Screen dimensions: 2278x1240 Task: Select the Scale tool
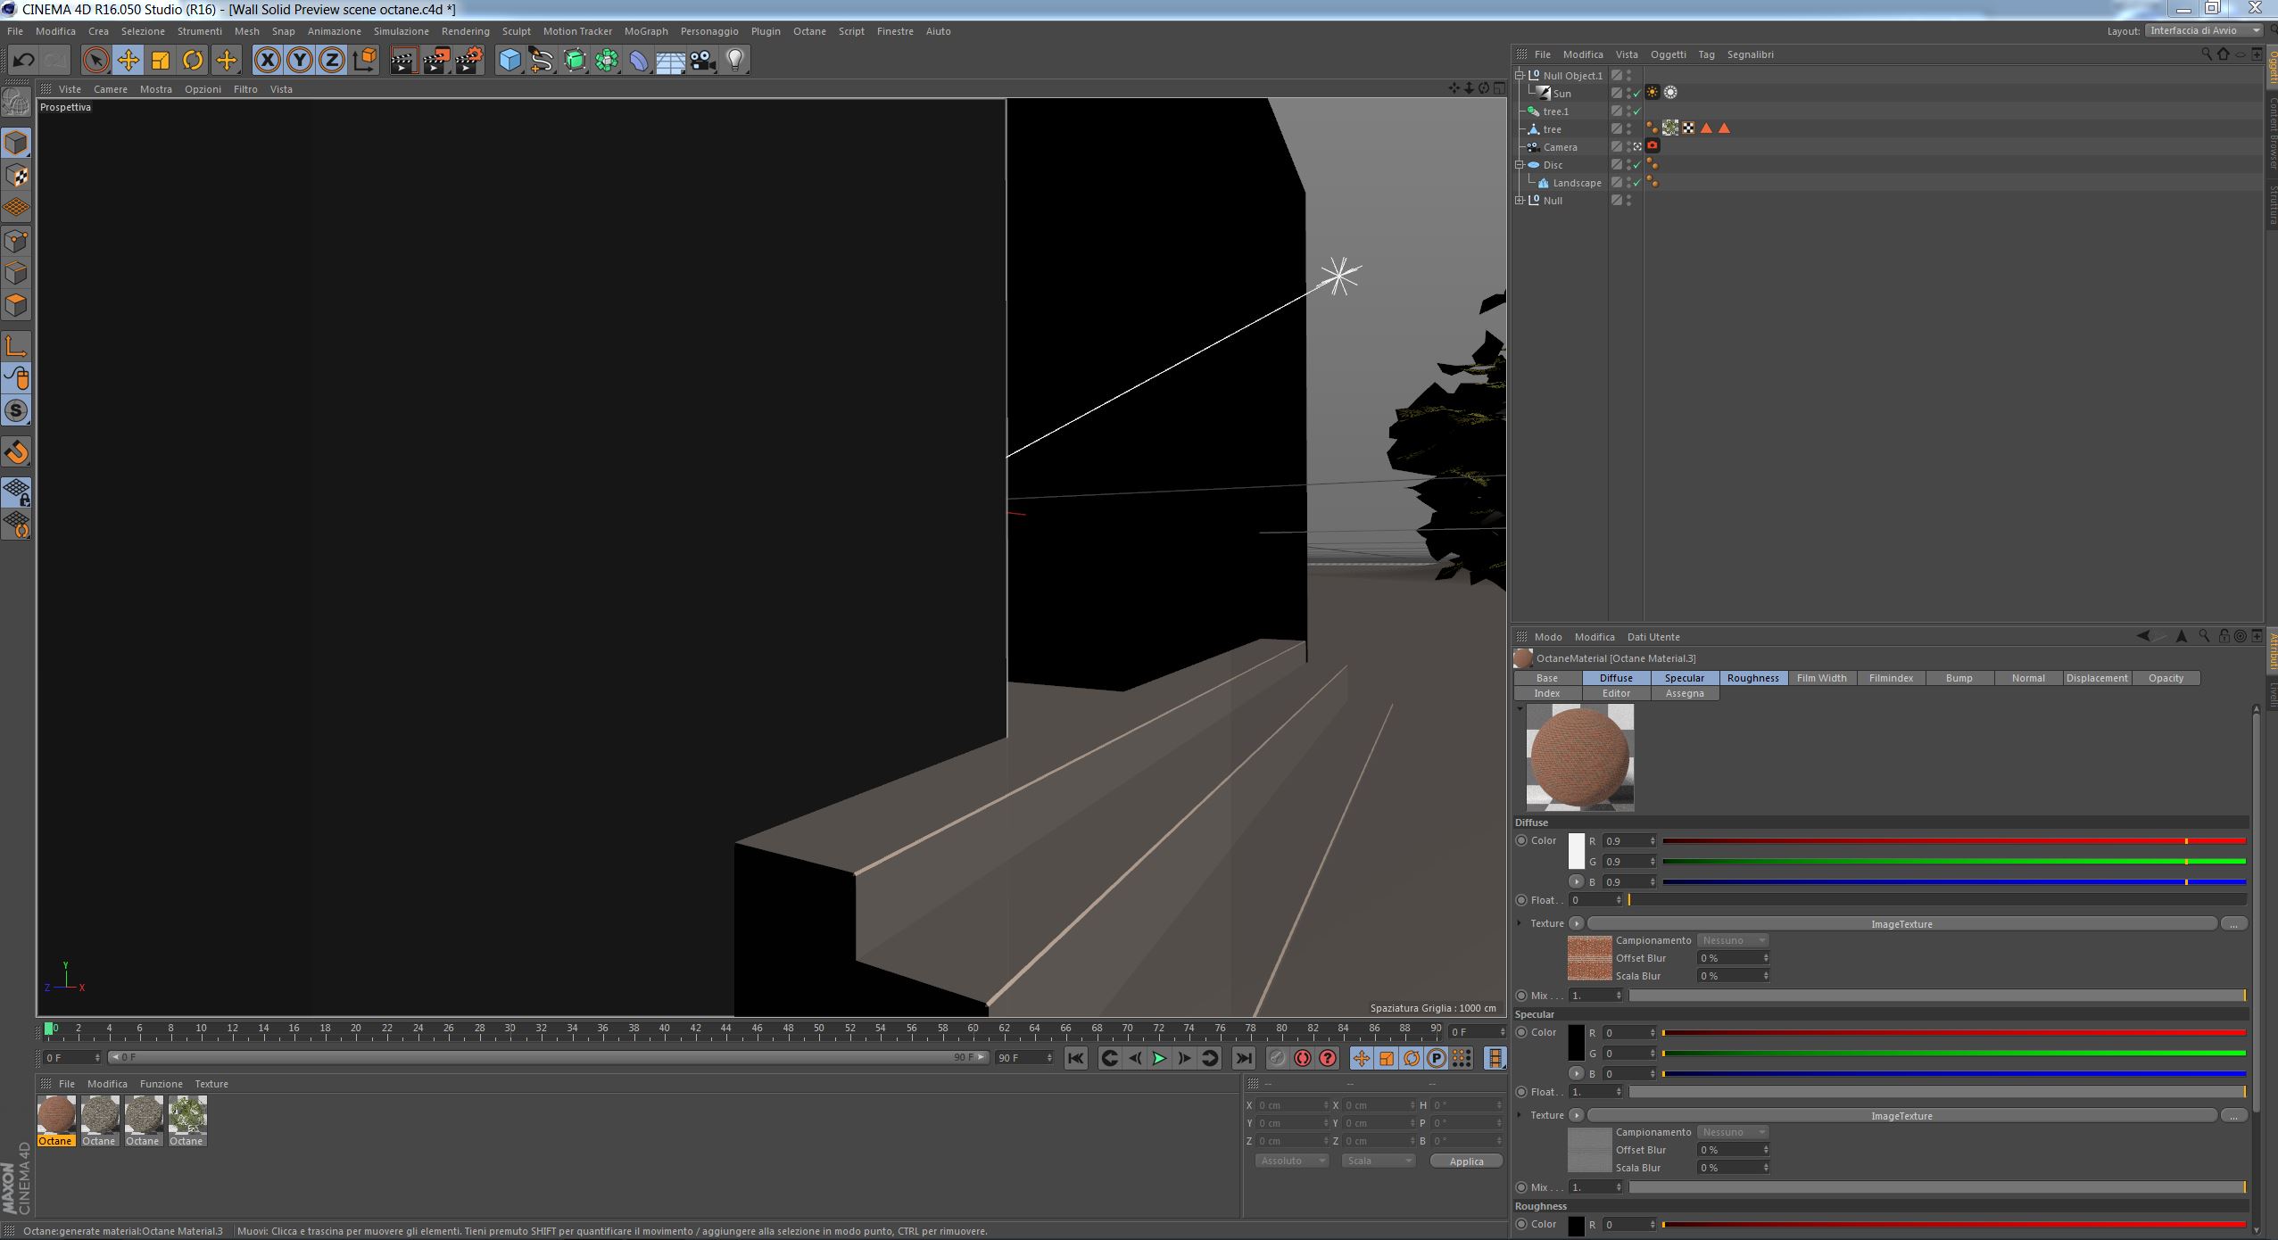click(161, 60)
